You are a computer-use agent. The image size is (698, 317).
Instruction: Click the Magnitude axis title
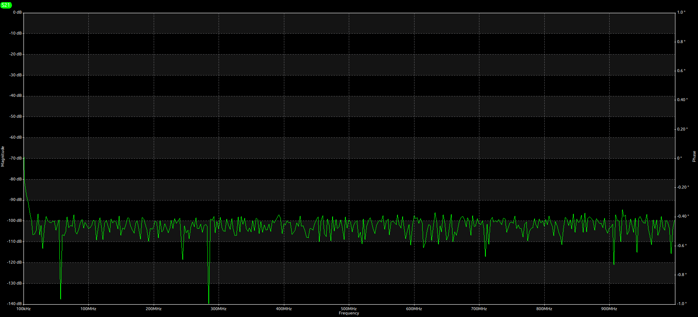pyautogui.click(x=3, y=156)
